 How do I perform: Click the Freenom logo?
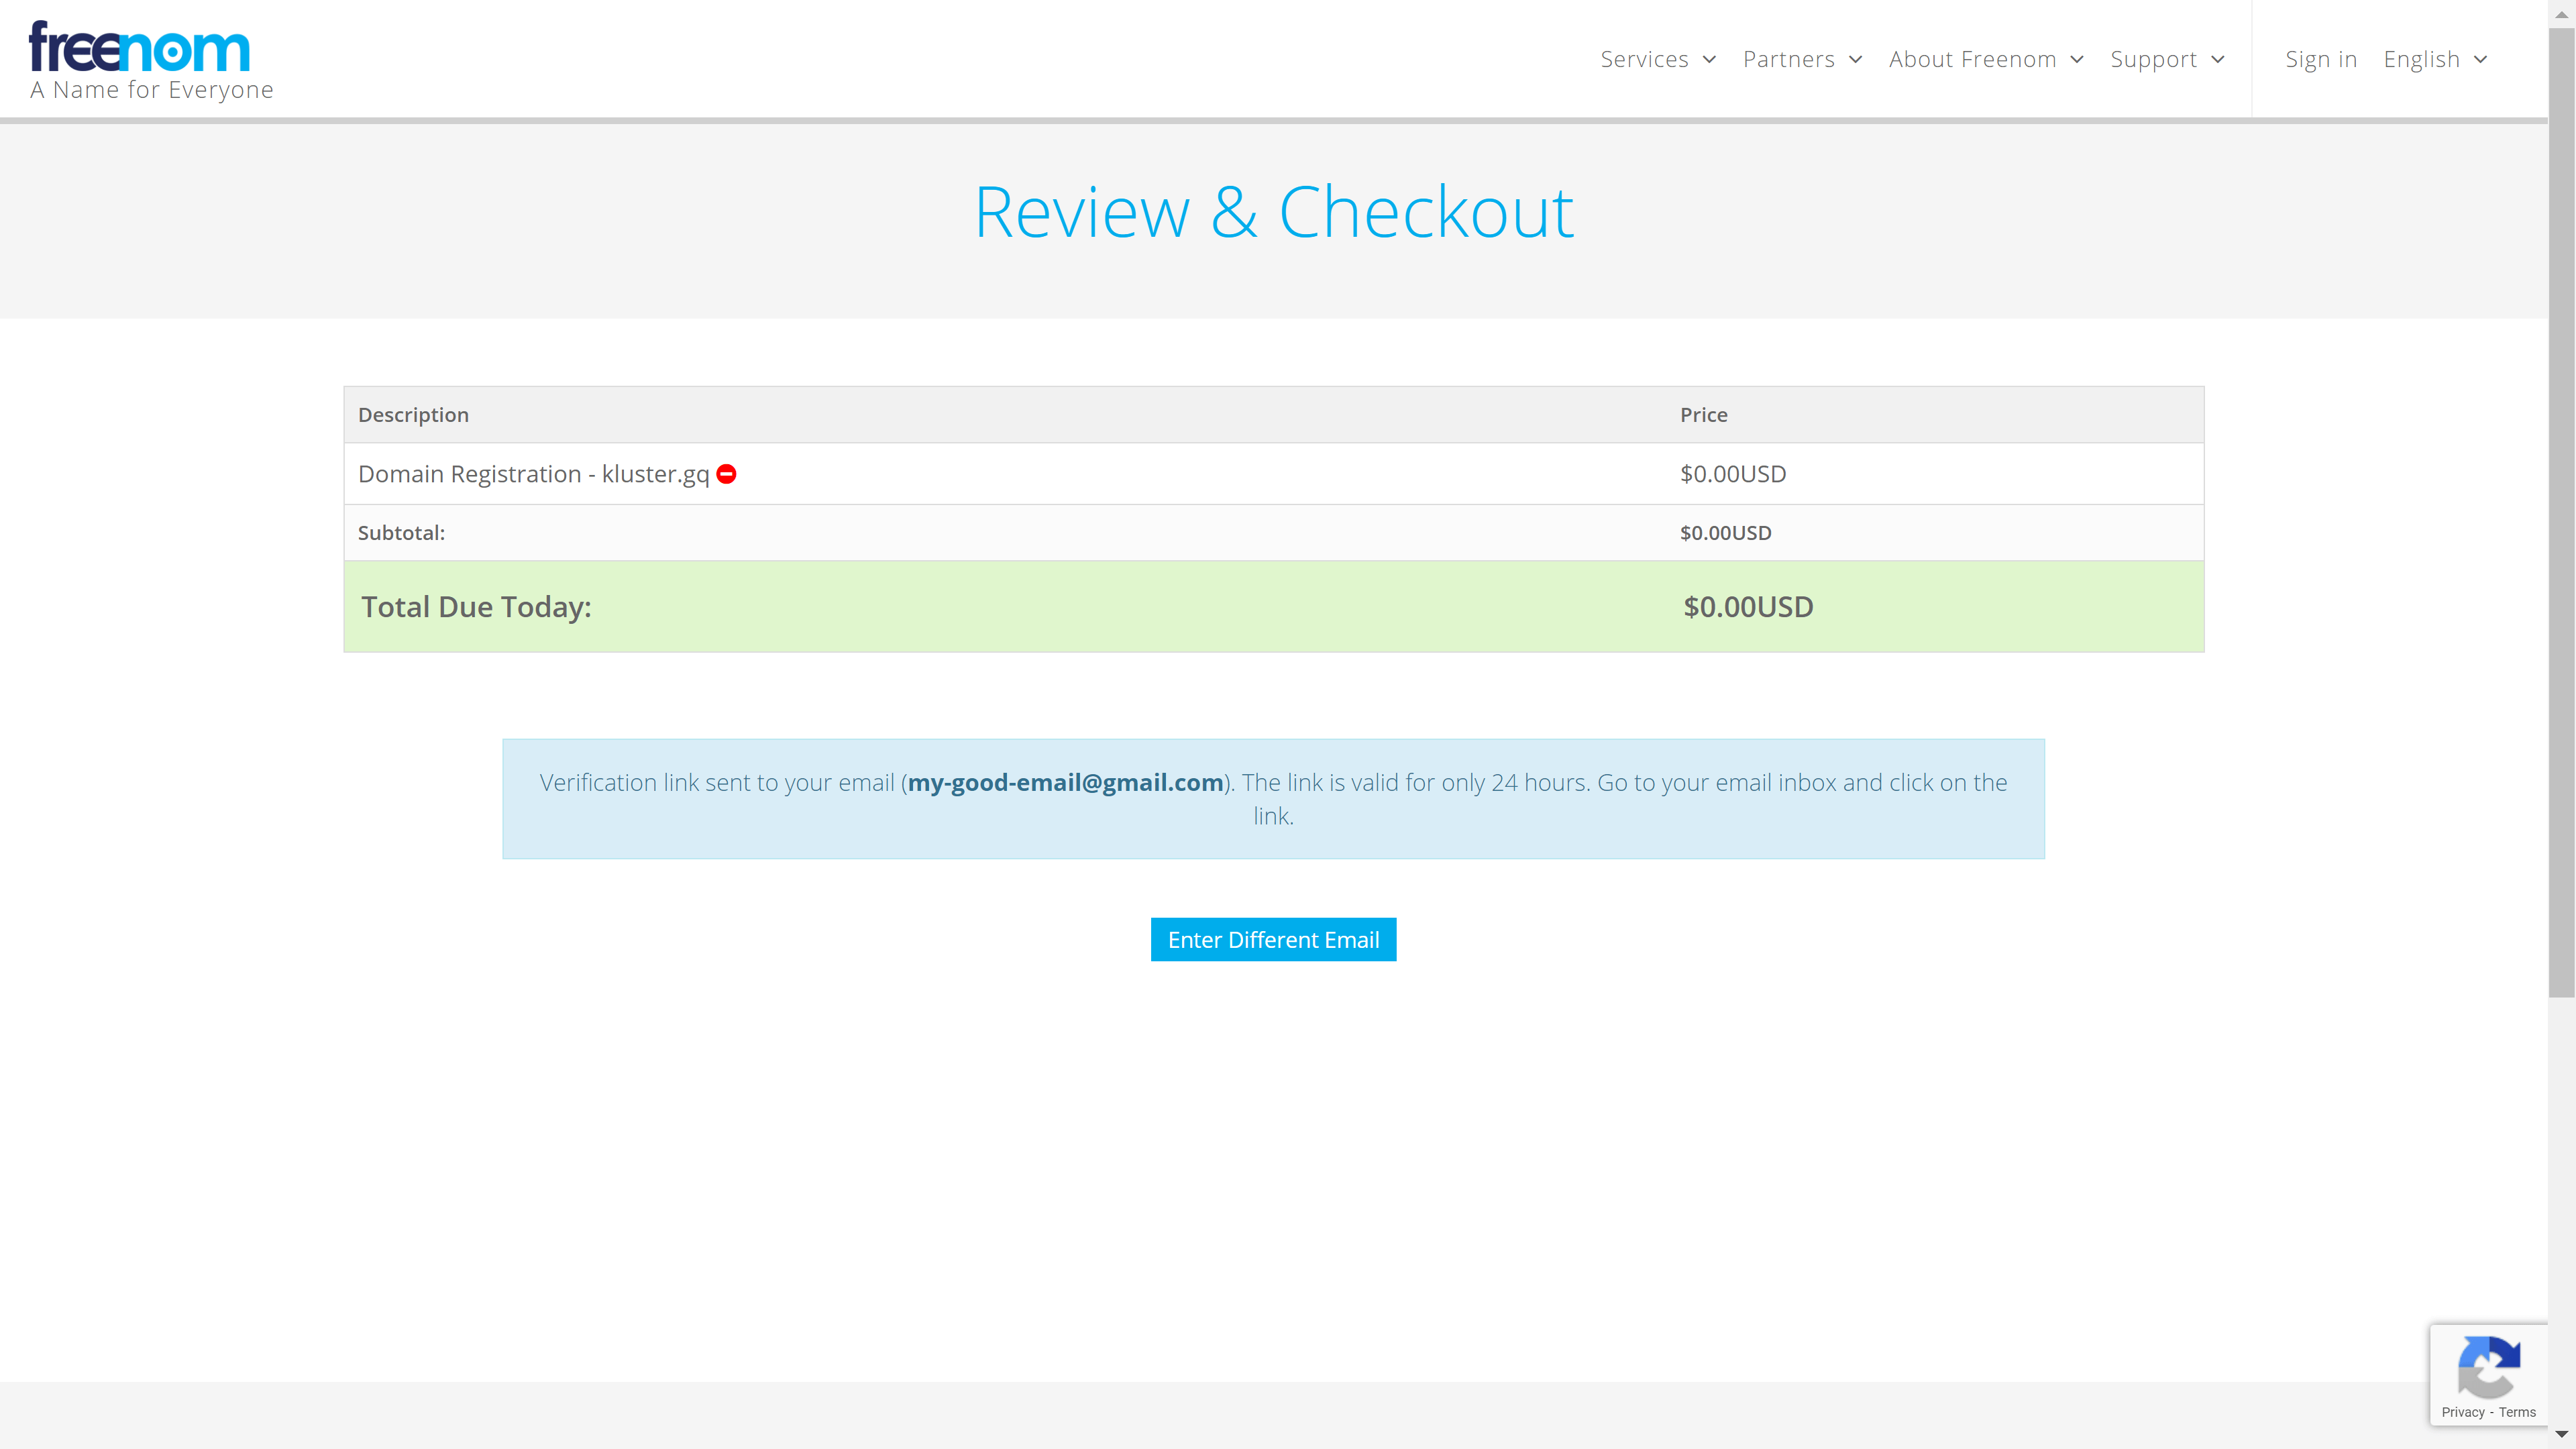tap(139, 48)
